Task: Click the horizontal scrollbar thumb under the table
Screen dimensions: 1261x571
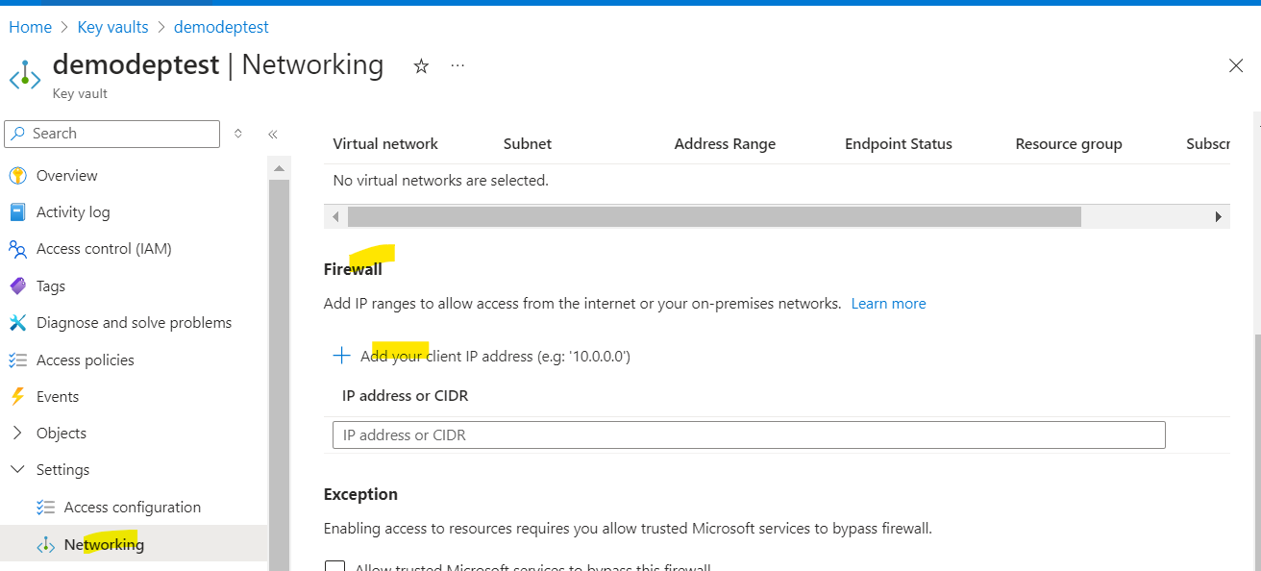Action: (x=714, y=217)
